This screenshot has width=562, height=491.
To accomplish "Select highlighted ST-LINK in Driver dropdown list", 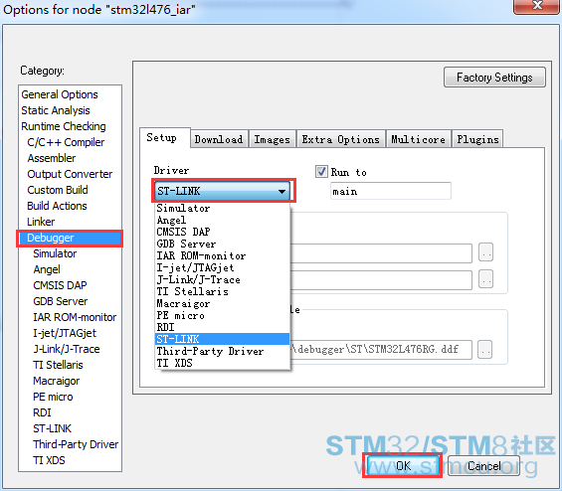I will [x=222, y=339].
